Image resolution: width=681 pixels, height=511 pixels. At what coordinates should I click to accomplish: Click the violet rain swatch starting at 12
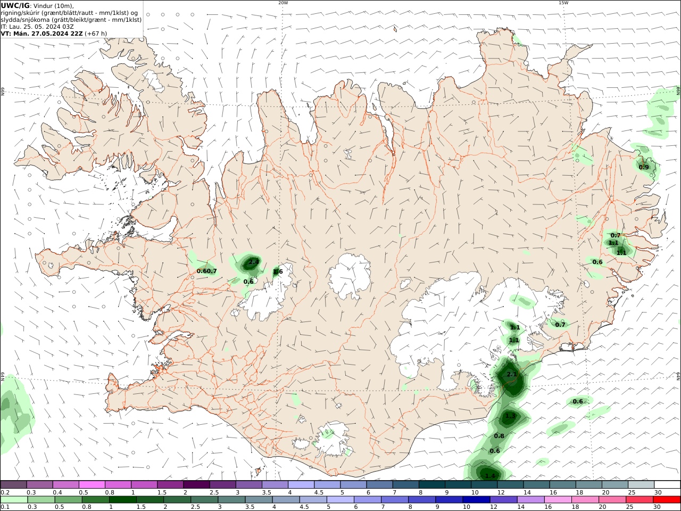click(x=503, y=500)
